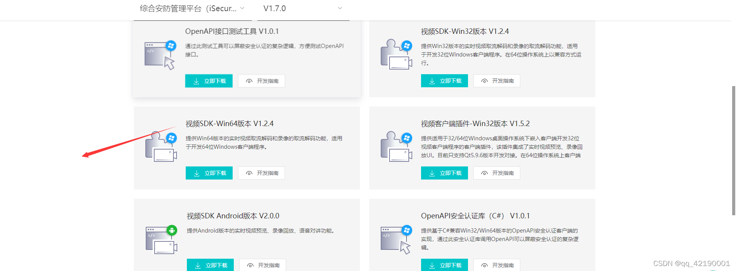Screen dimensions: 736x271
Task: Open 开发指南 for OpenAPI安全认证库 (C#) V1.0.1
Action: pos(497,265)
